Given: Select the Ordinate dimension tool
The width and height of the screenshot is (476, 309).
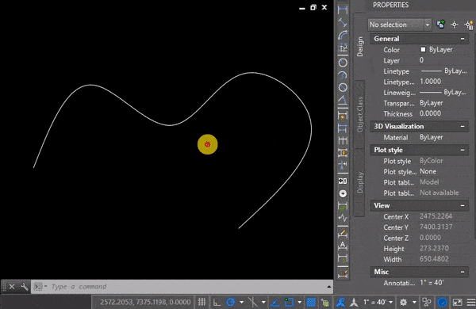Looking at the screenshot, I should pos(343,48).
